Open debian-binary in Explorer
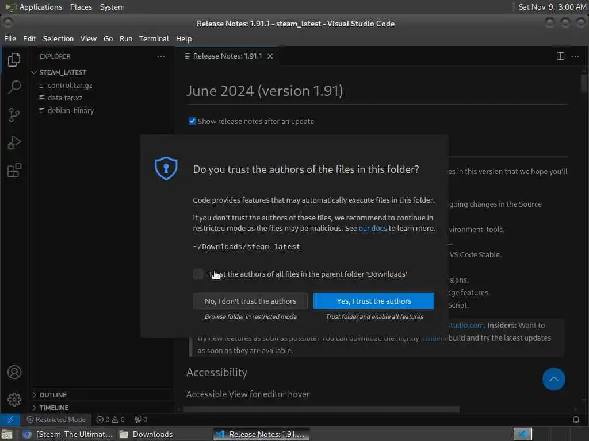This screenshot has width=589, height=441. pyautogui.click(x=71, y=111)
